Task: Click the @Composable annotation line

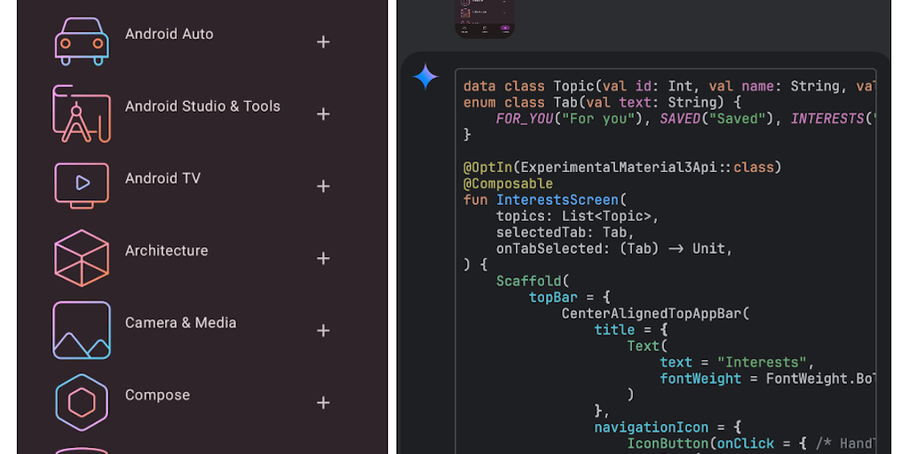Action: pos(508,184)
